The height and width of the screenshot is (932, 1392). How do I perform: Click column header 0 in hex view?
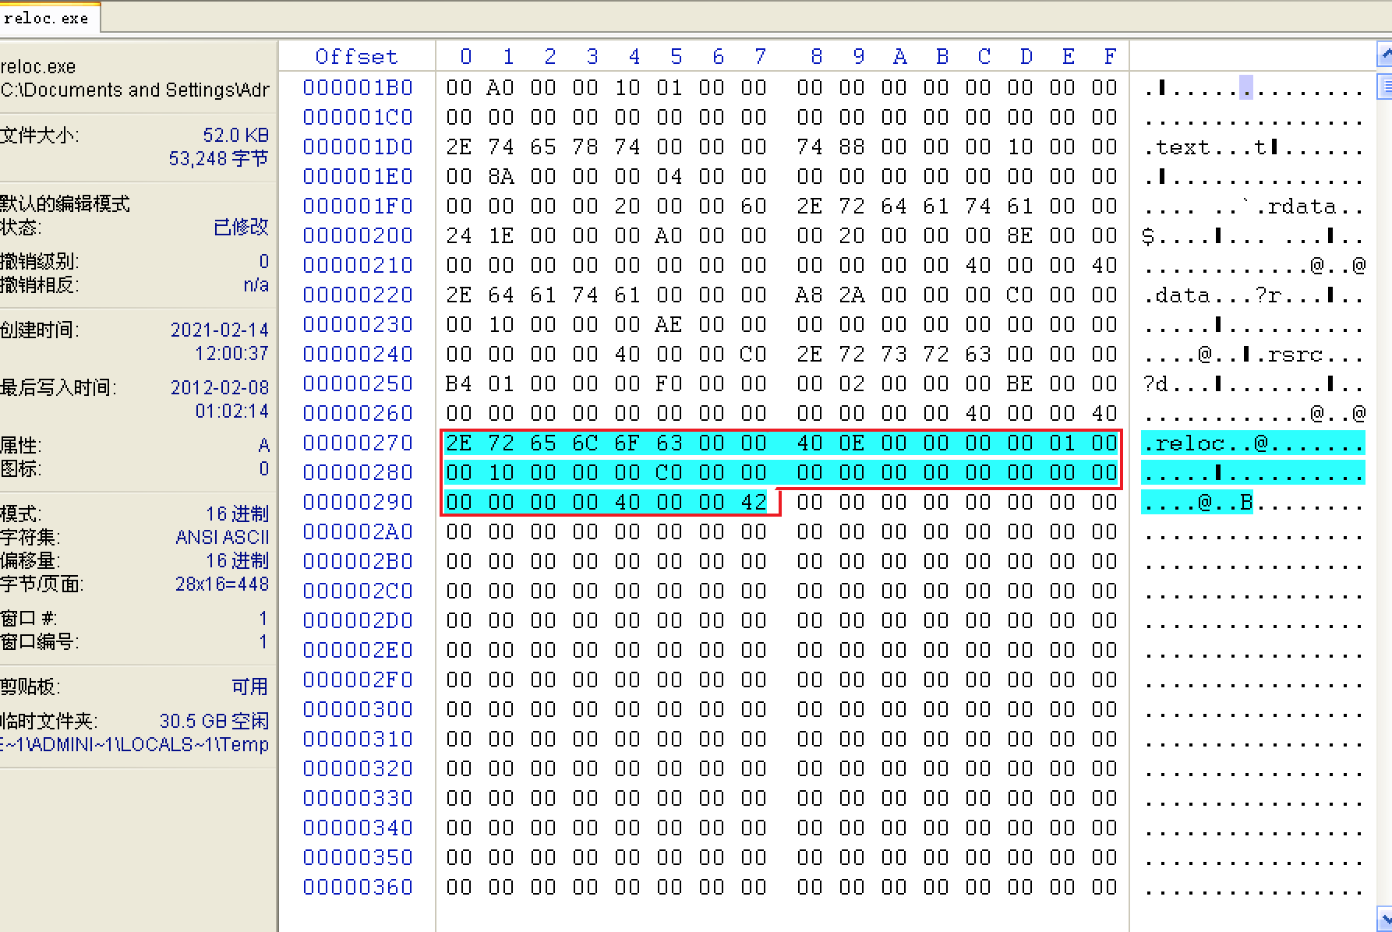(x=466, y=57)
